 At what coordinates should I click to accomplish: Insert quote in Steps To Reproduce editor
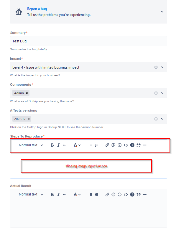click(x=139, y=145)
